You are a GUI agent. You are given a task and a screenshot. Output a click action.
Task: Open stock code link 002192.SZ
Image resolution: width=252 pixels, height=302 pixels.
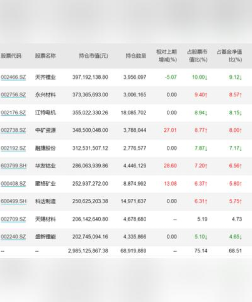click(x=13, y=148)
